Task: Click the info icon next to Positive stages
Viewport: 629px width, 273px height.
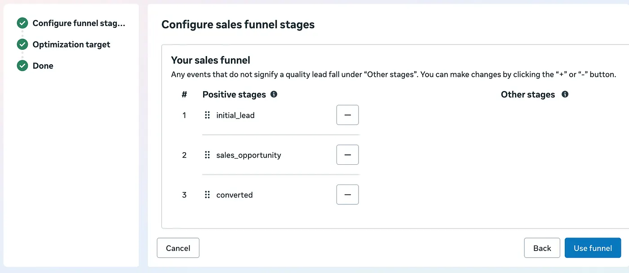Action: (274, 94)
